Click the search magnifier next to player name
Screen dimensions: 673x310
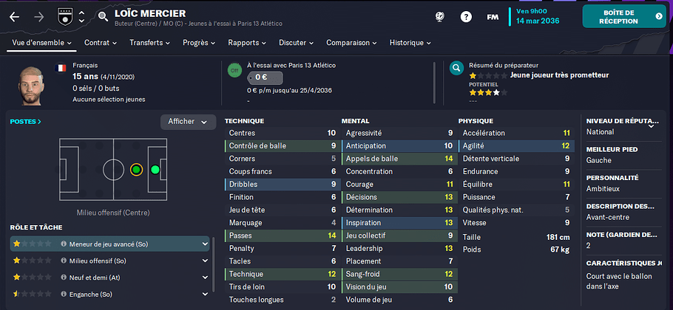click(x=103, y=17)
